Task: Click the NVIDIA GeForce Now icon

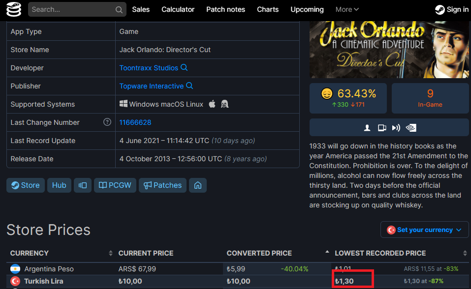Action: [x=411, y=128]
